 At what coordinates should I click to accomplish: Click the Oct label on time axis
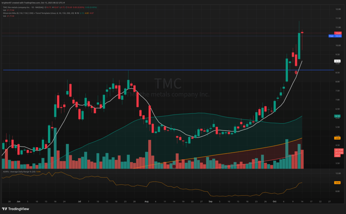pos(274,201)
